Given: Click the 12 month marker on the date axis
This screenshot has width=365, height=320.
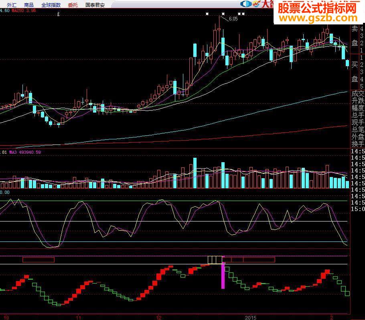Looking at the screenshot, I should coord(159,318).
